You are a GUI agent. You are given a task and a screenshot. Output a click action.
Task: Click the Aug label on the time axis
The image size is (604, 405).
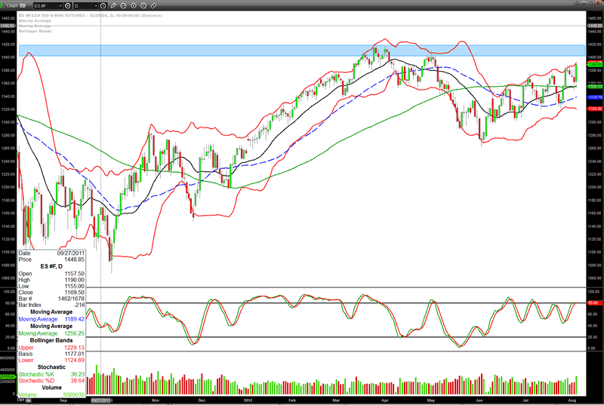pos(572,400)
